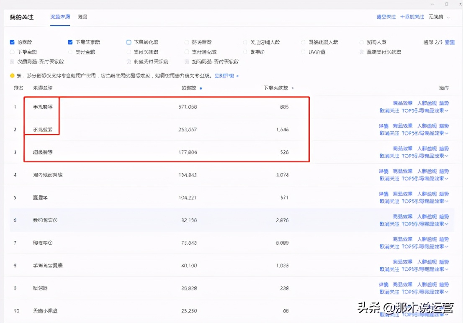This screenshot has width=463, height=323.
Task: Click the 手淘推荐 source name in row 1
Action: (43, 107)
